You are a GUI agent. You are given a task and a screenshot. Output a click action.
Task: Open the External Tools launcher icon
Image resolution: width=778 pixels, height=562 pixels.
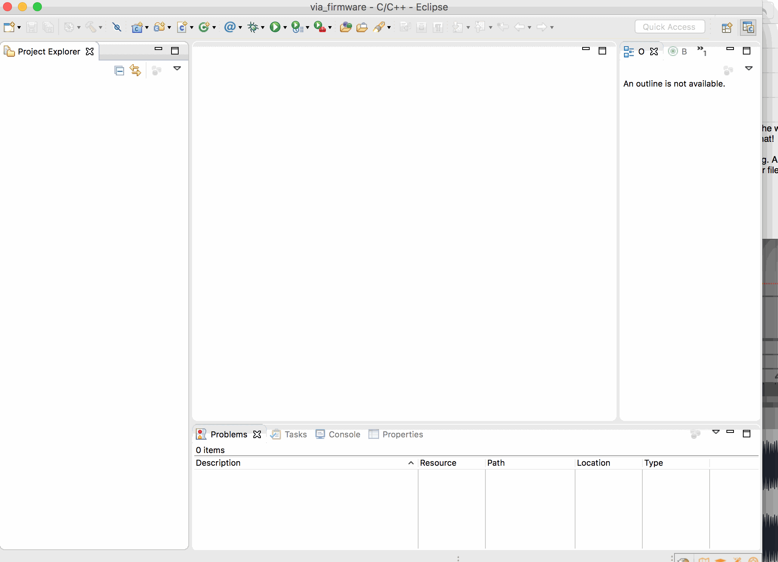click(x=320, y=27)
